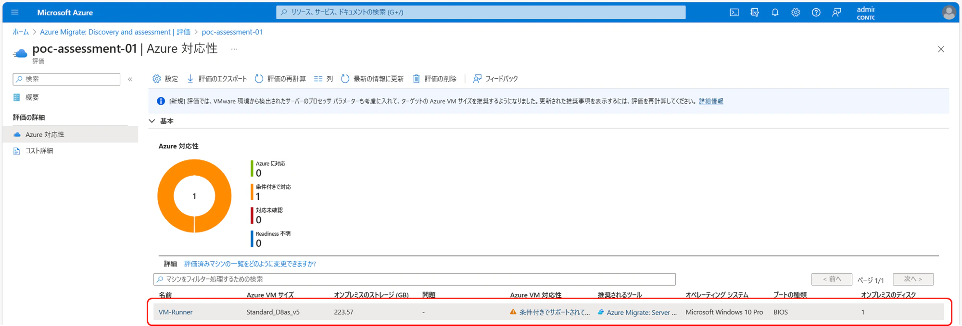The height and width of the screenshot is (326, 962).
Task: Click the blue Readiness 不明 legend item
Action: (271, 239)
